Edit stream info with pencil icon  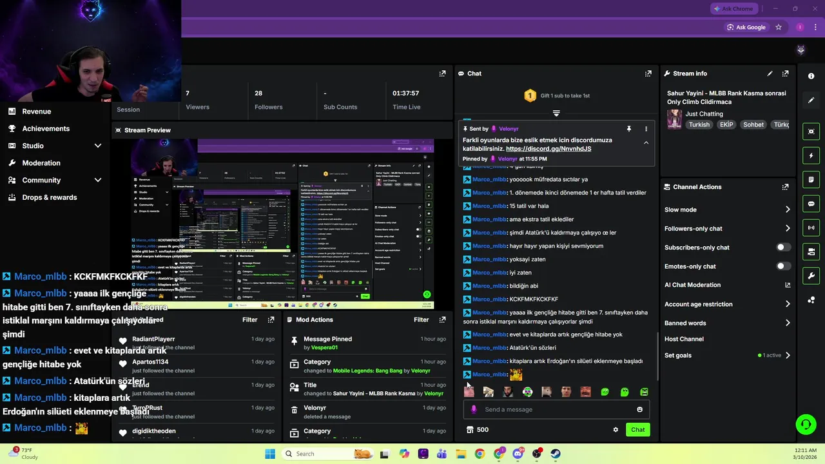tap(770, 73)
